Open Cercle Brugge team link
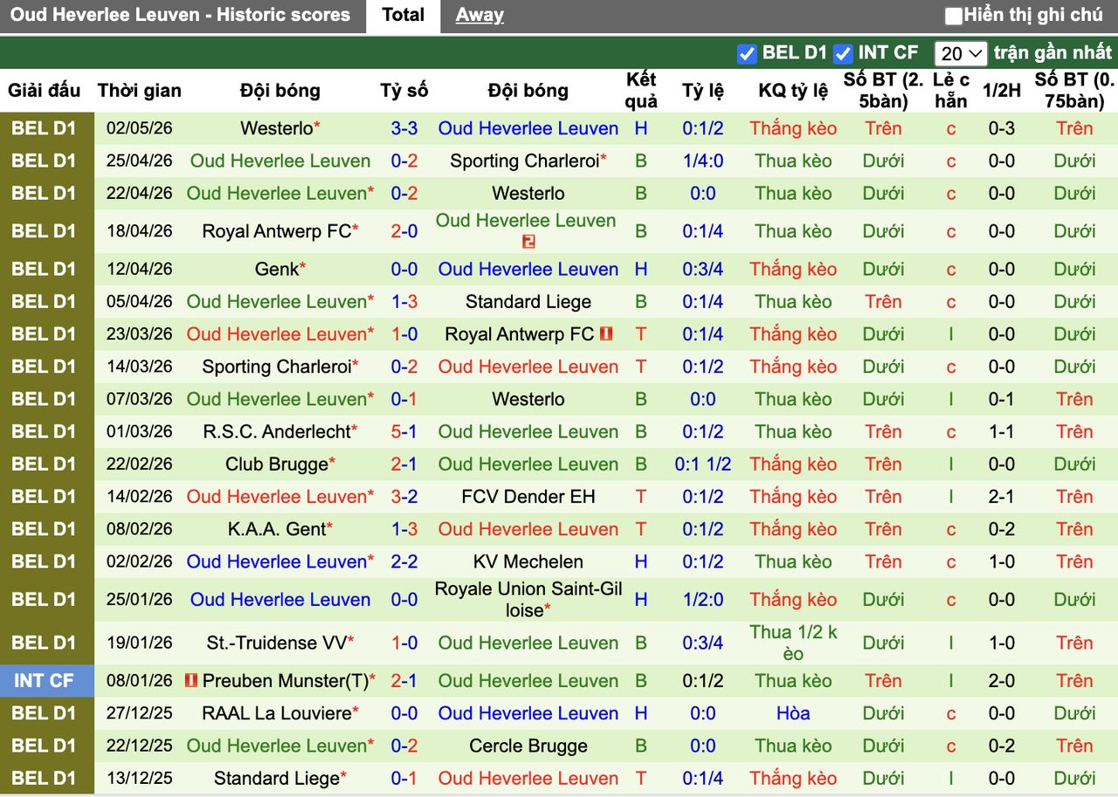This screenshot has width=1118, height=797. pyautogui.click(x=528, y=746)
